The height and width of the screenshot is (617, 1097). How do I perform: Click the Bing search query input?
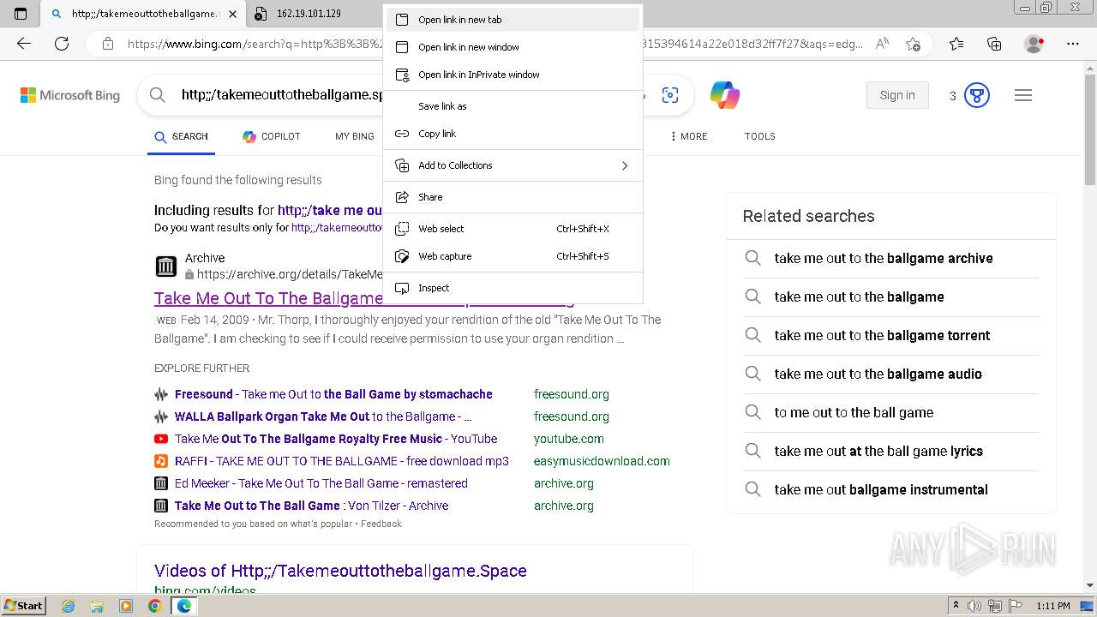(283, 95)
